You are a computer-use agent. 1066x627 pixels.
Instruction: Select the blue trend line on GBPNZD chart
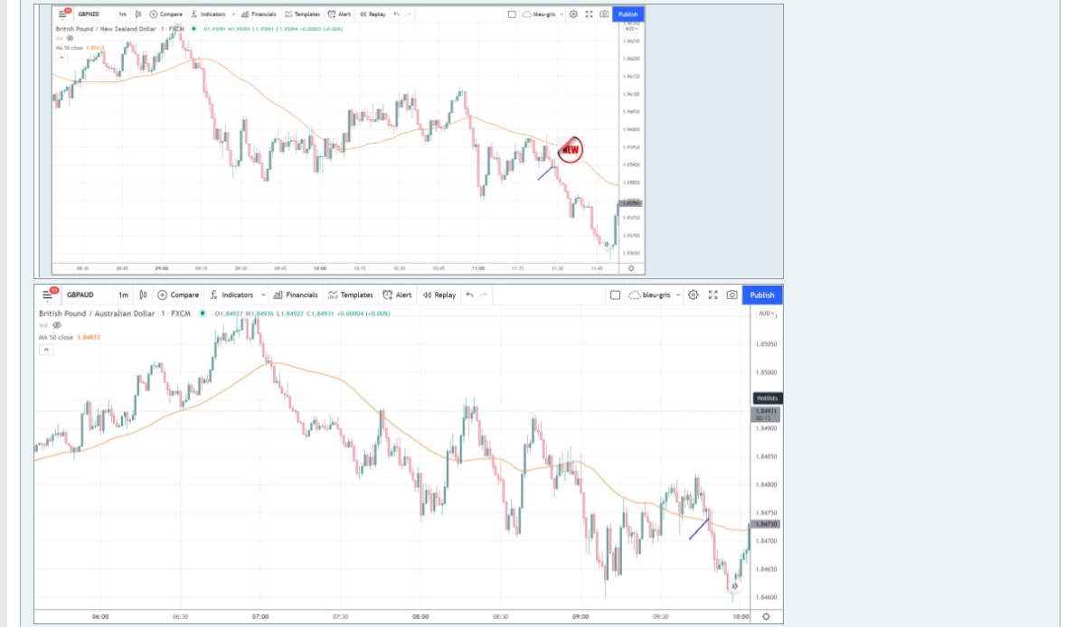coord(545,173)
